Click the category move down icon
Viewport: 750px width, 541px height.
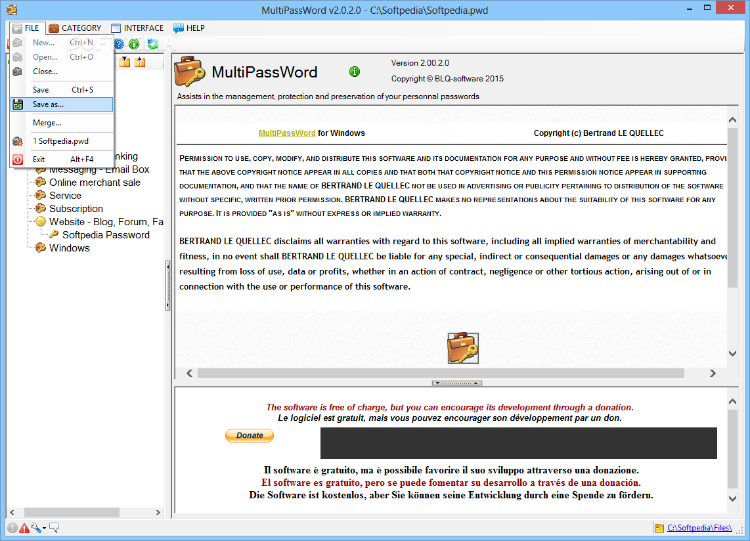coord(125,62)
